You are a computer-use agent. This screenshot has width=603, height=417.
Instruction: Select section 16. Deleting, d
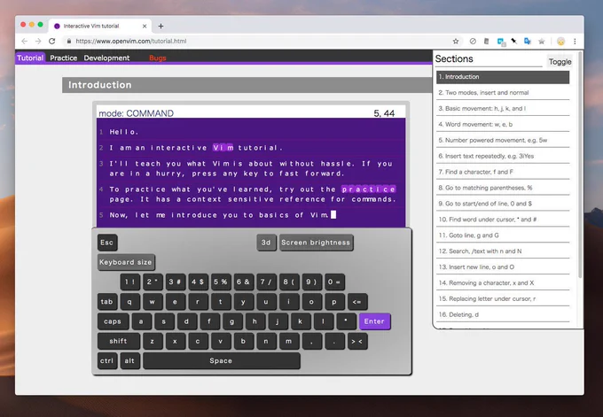[x=503, y=314]
